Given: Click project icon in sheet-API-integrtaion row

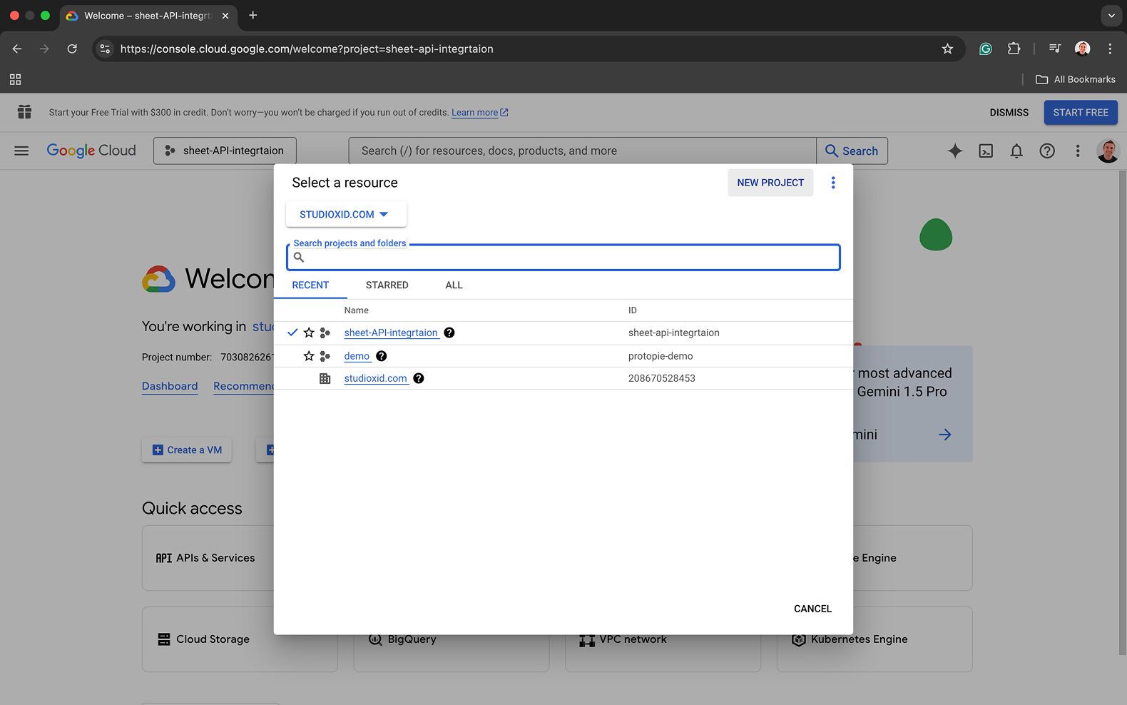Looking at the screenshot, I should click(325, 333).
